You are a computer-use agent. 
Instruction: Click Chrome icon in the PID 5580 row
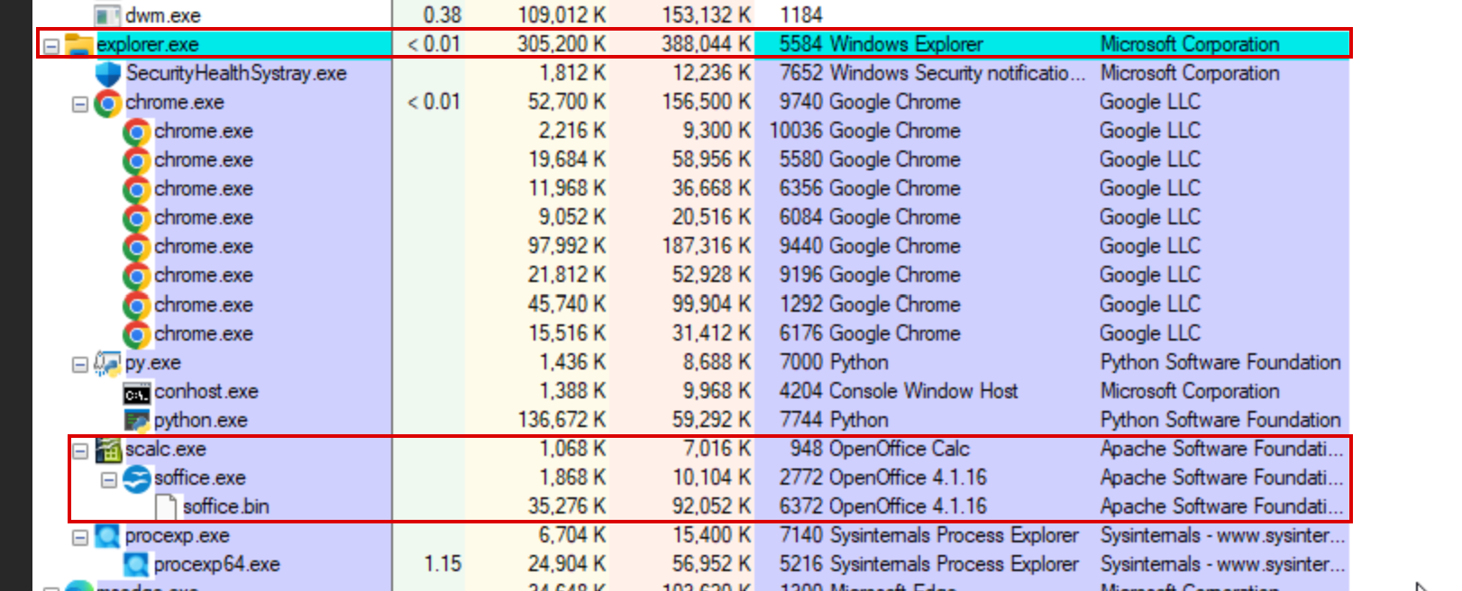136,160
